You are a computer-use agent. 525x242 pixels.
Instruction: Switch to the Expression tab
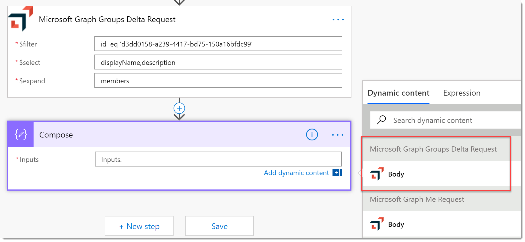tap(462, 93)
